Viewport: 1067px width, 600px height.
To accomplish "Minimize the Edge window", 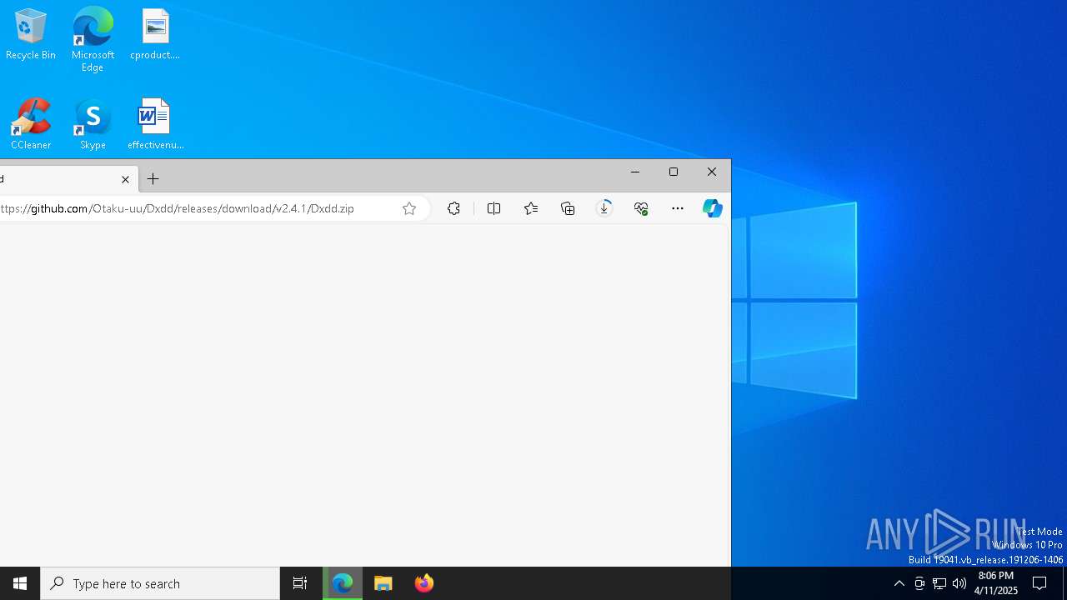I will (x=635, y=172).
